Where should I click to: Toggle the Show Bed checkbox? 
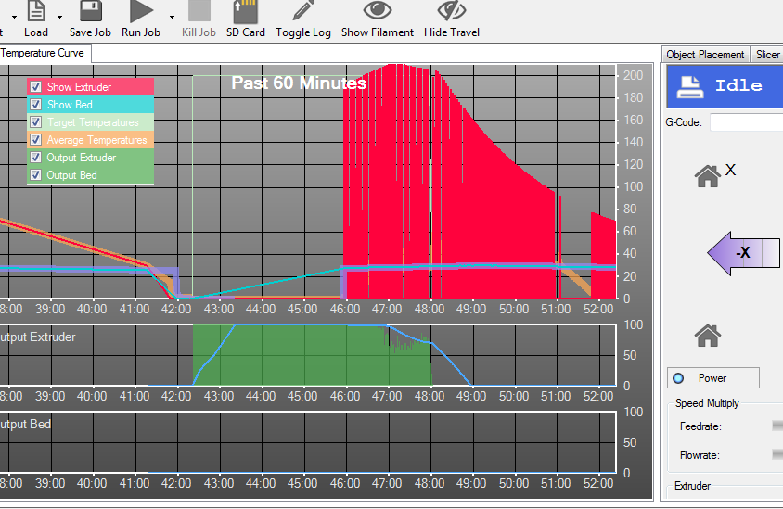click(35, 105)
